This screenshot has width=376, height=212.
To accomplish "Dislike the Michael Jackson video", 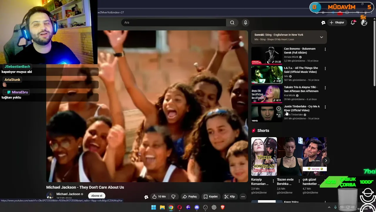I will click(173, 196).
